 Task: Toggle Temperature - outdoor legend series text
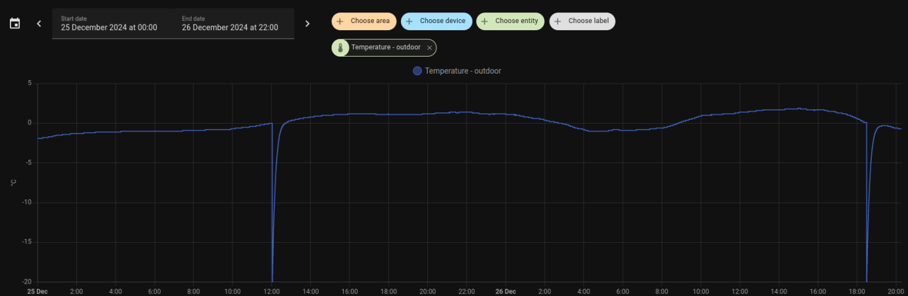coord(463,71)
